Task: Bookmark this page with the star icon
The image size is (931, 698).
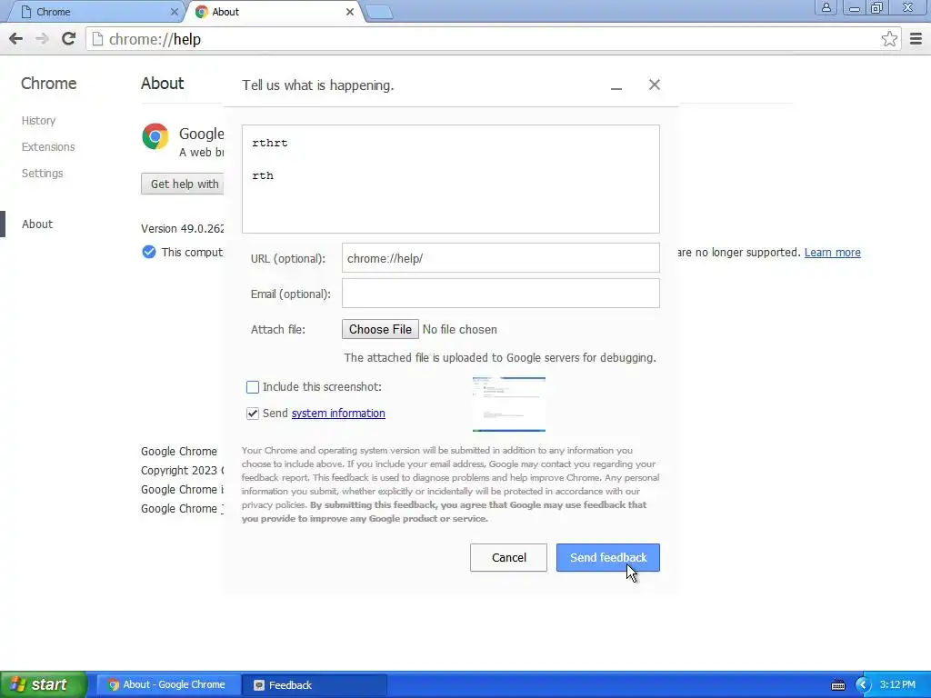Action: [889, 39]
